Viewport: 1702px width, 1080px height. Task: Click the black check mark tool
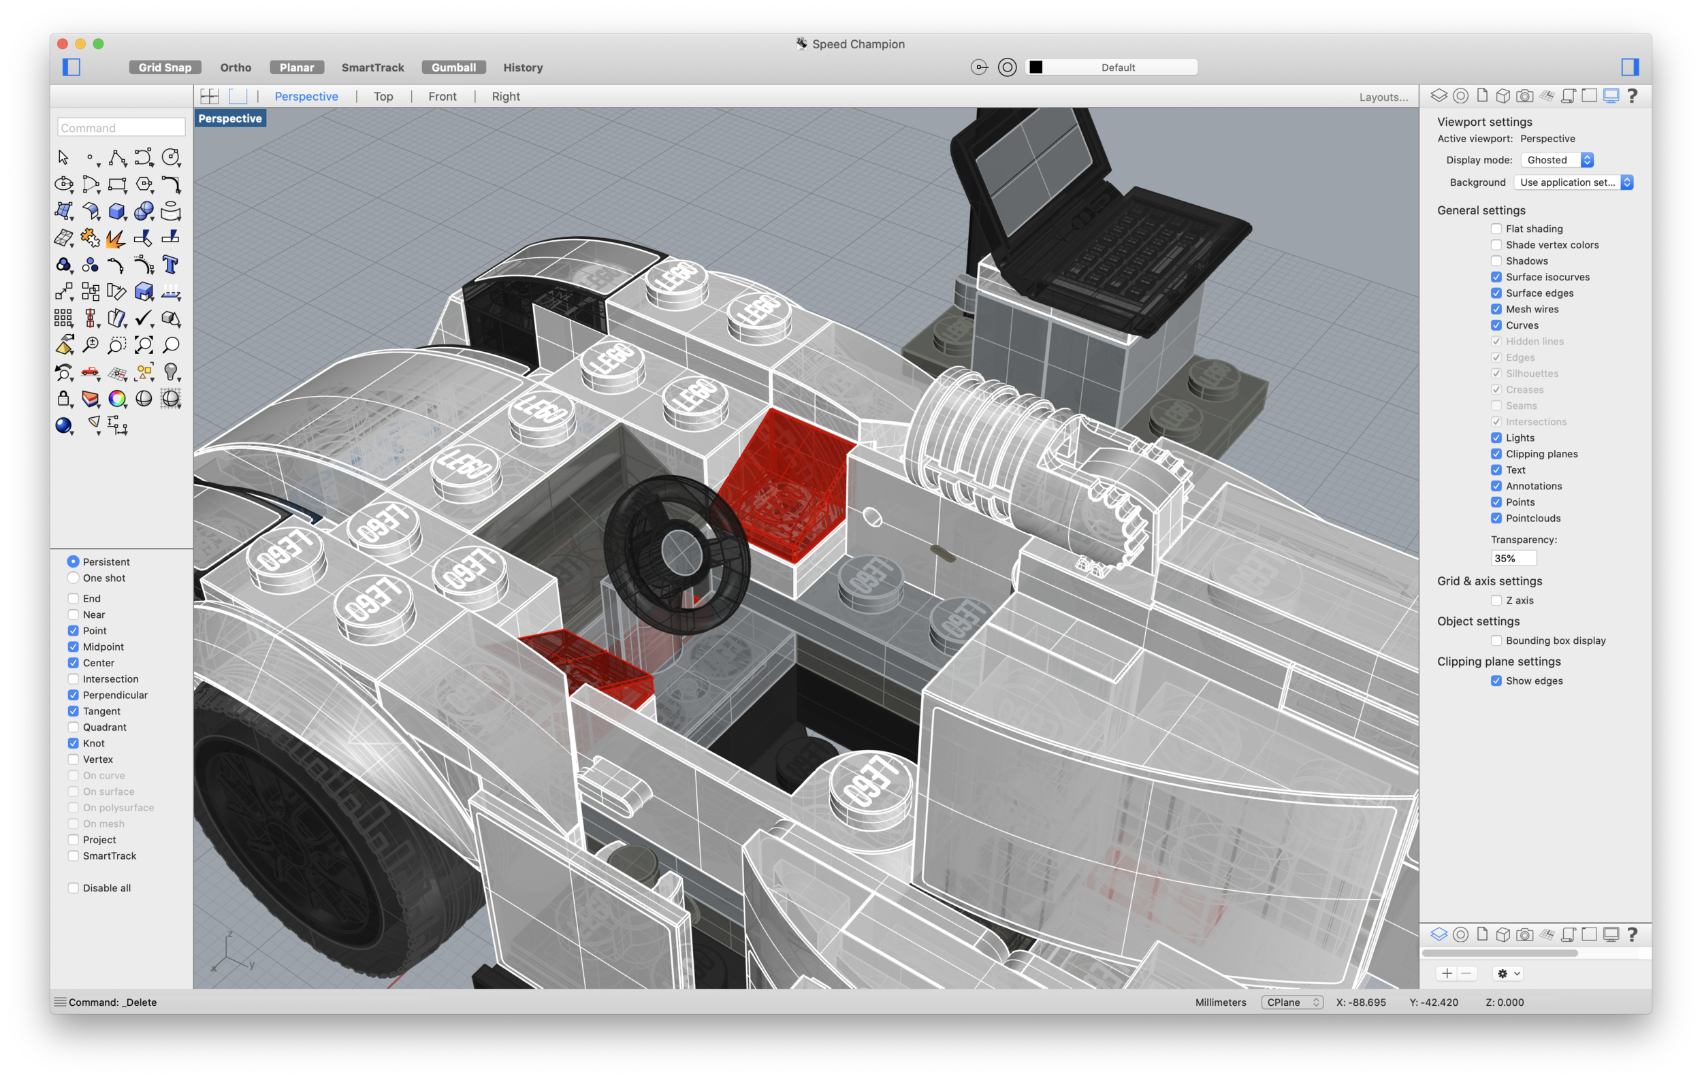[144, 318]
